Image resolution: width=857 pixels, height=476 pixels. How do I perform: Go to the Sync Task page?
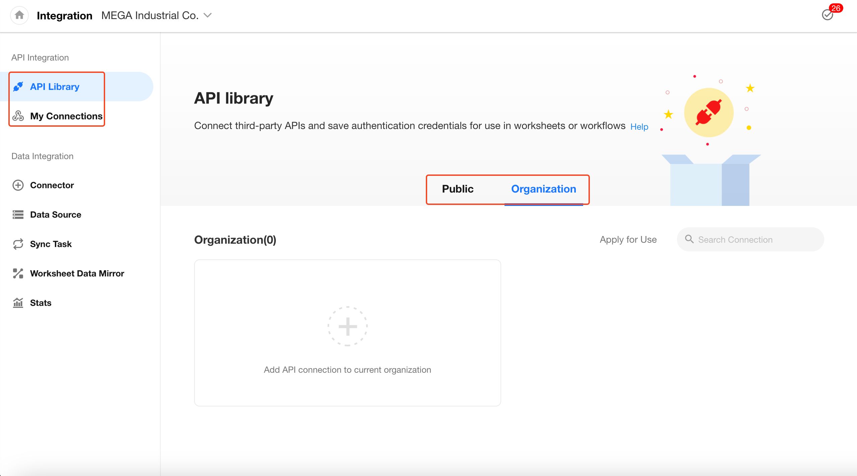point(51,244)
